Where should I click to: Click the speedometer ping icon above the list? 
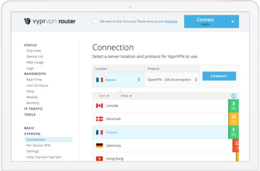click(x=234, y=96)
